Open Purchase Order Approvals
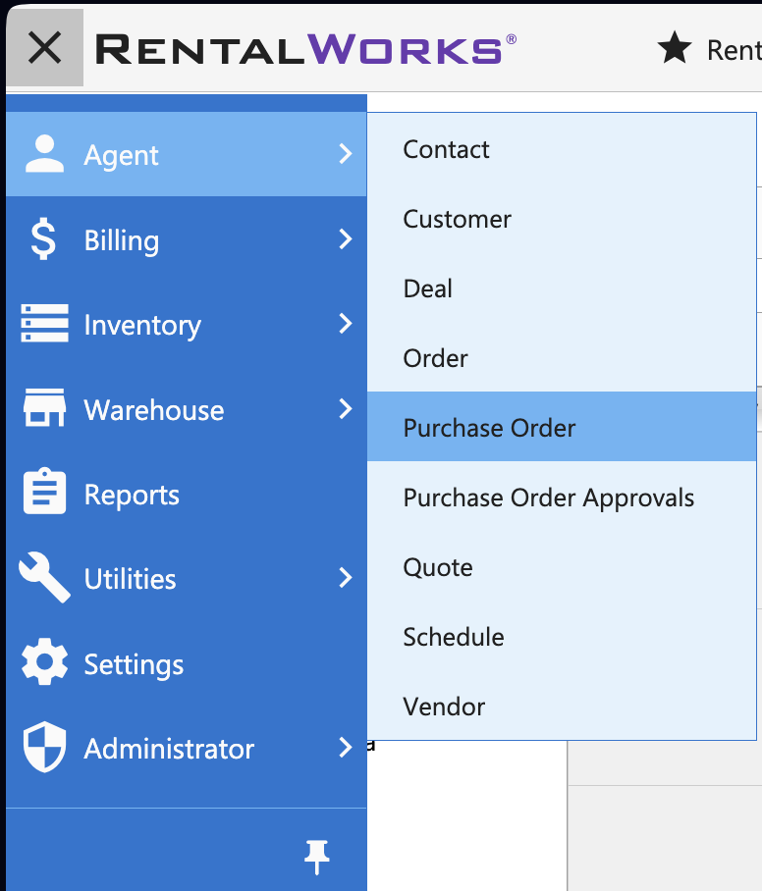 [562, 498]
